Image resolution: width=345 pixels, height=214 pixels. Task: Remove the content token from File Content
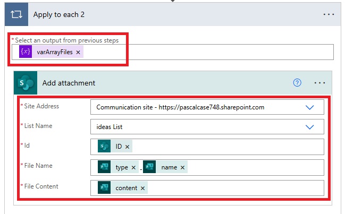142,188
